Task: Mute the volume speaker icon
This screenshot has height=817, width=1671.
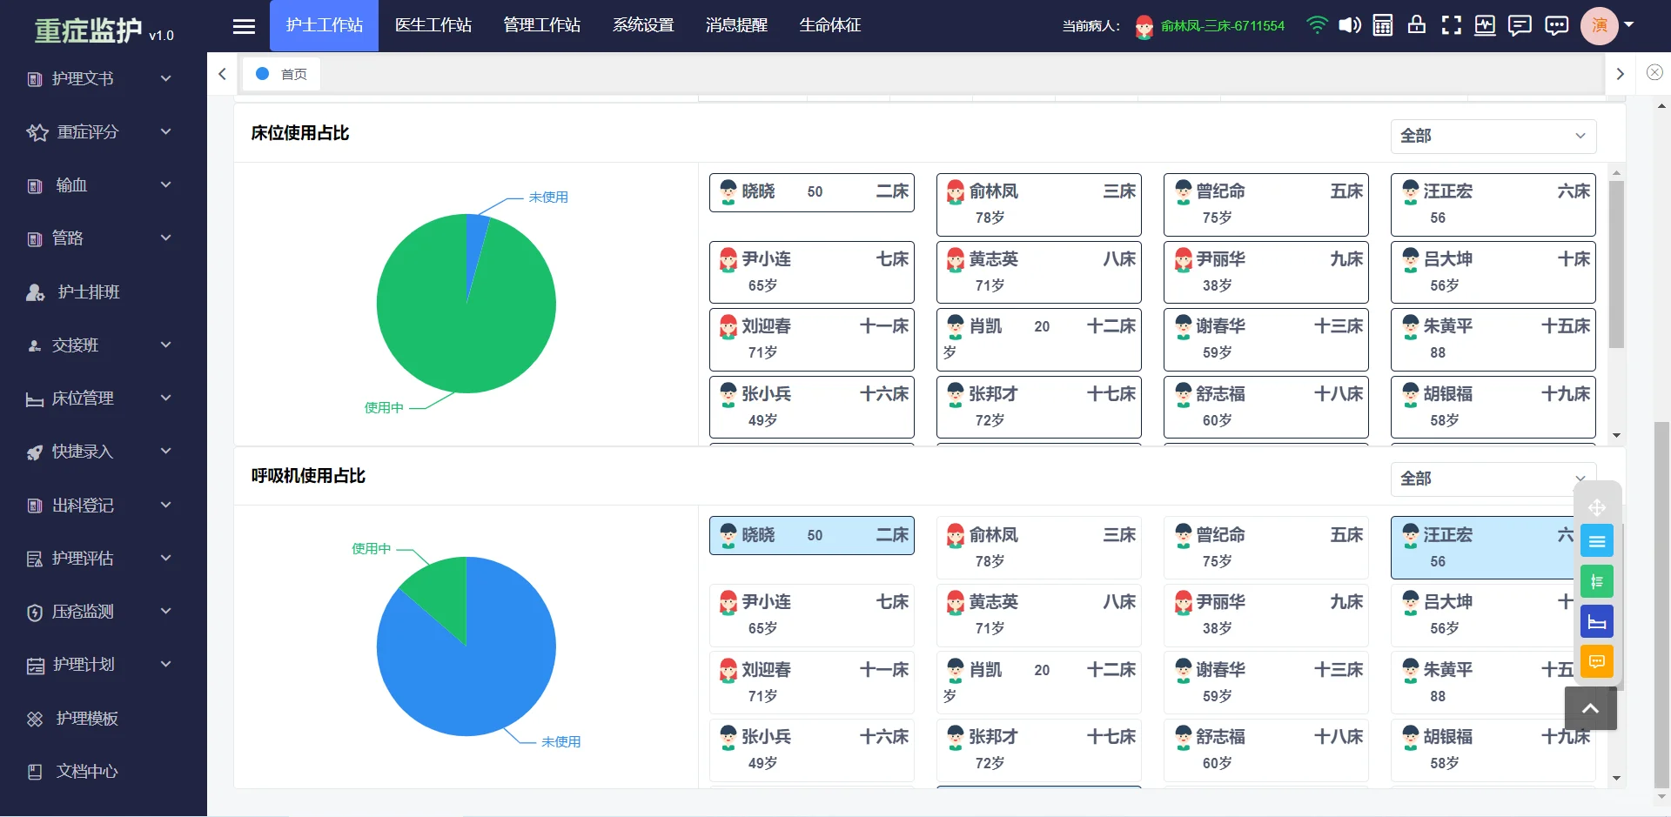Action: 1350,25
